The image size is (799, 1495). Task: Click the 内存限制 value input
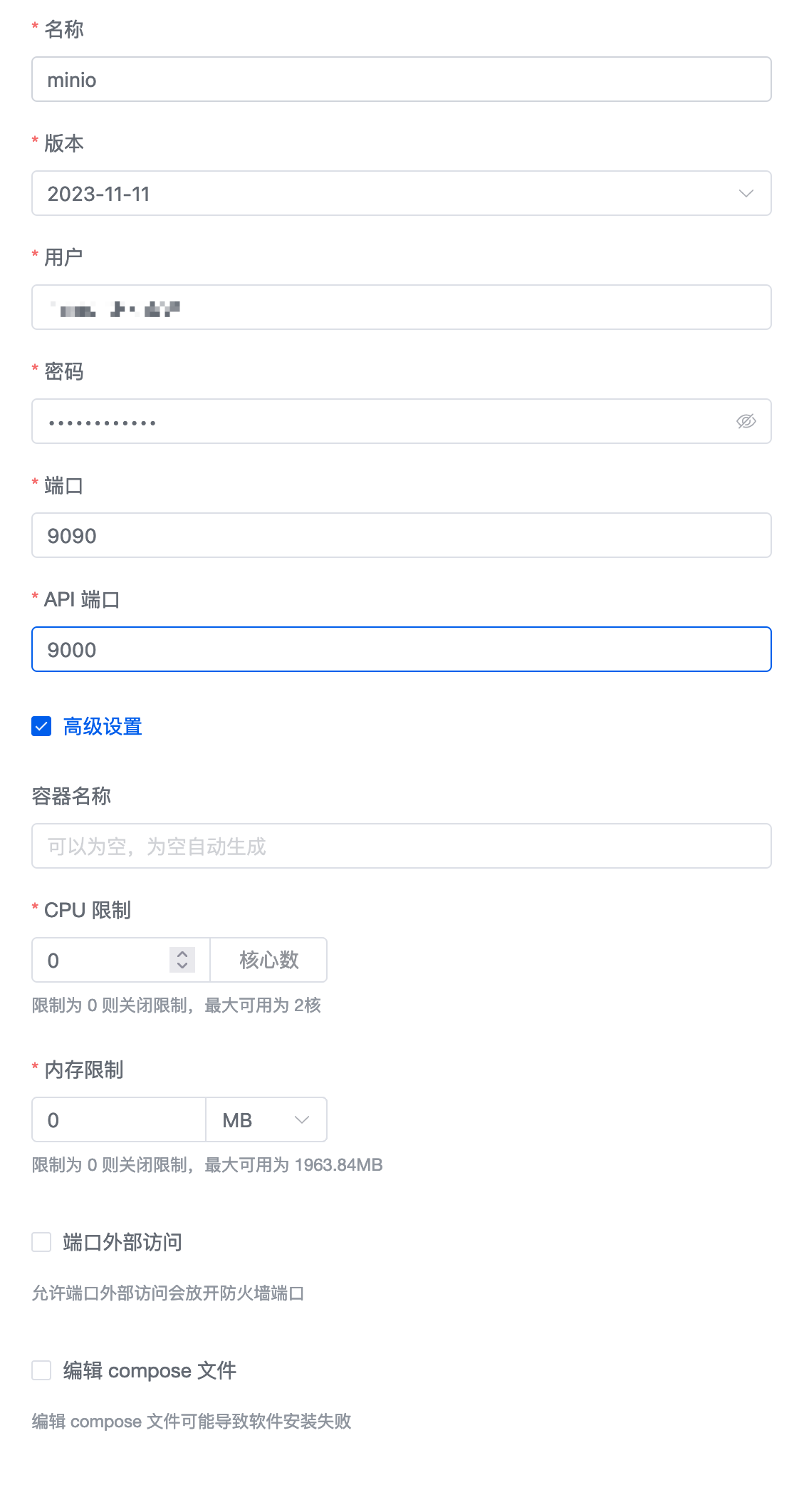[118, 1119]
